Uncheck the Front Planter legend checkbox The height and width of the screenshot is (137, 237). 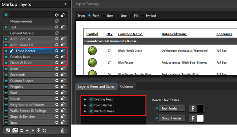pos(91,105)
